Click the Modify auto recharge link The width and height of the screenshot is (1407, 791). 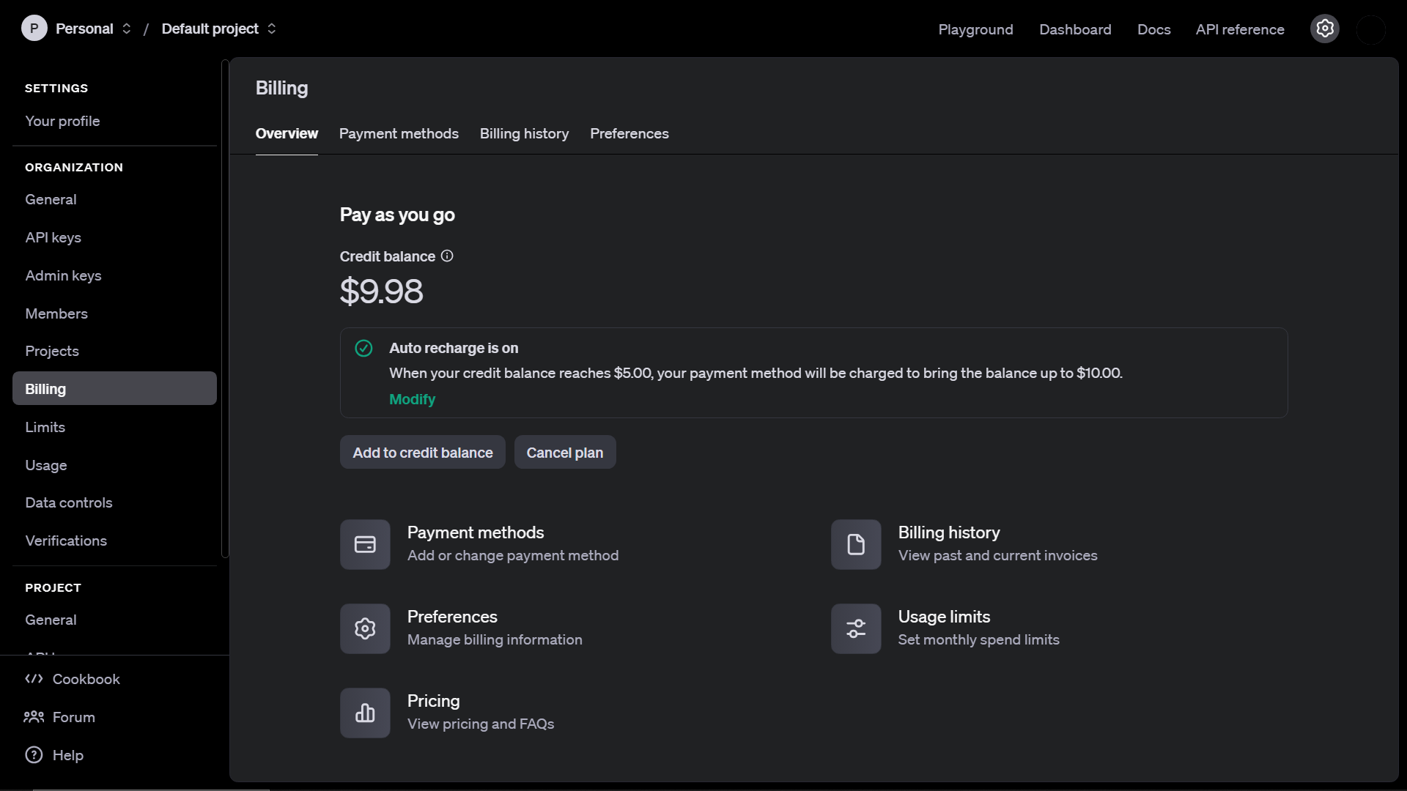pyautogui.click(x=412, y=399)
